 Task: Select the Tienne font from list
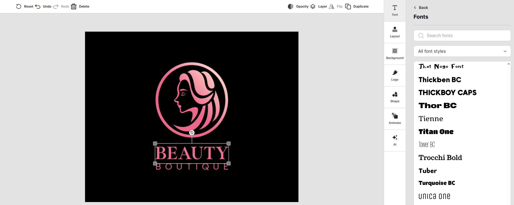click(431, 119)
